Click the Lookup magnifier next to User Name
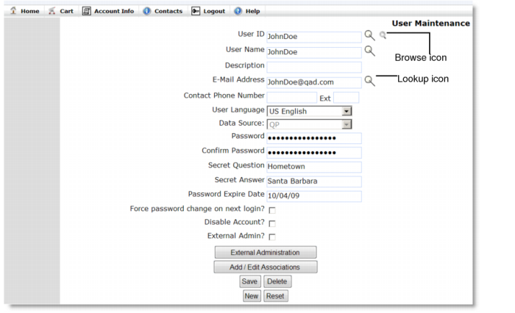This screenshot has width=515, height=313. pyautogui.click(x=369, y=51)
